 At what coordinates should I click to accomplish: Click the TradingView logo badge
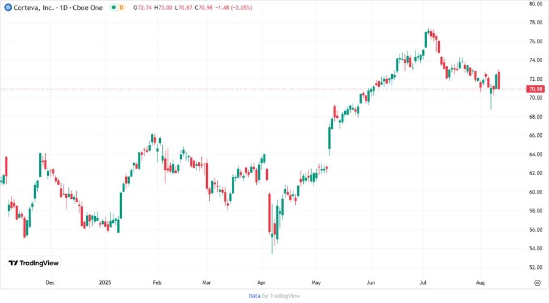(34, 263)
